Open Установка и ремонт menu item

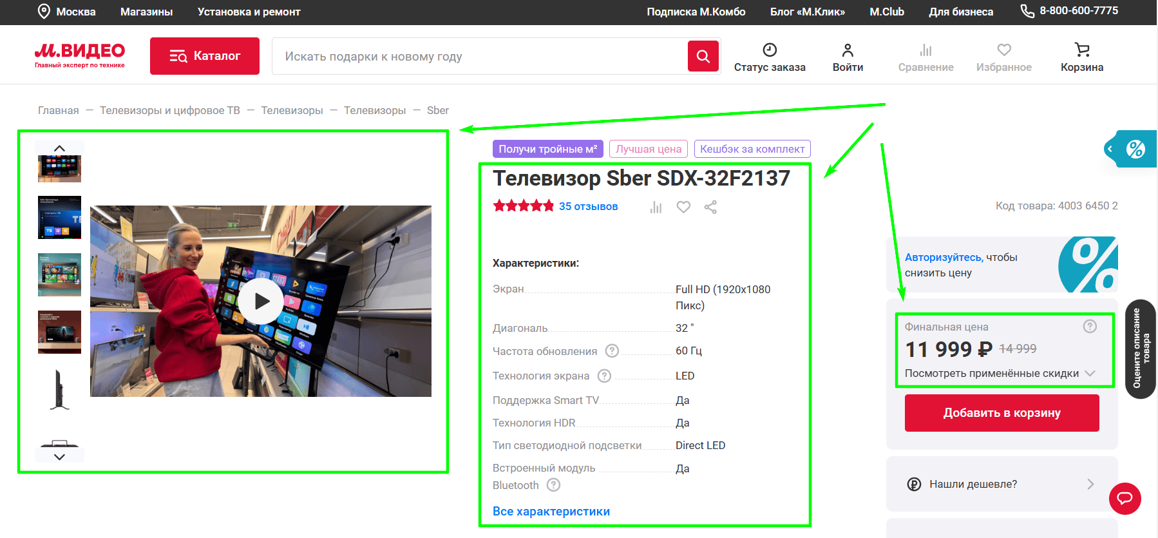[249, 12]
